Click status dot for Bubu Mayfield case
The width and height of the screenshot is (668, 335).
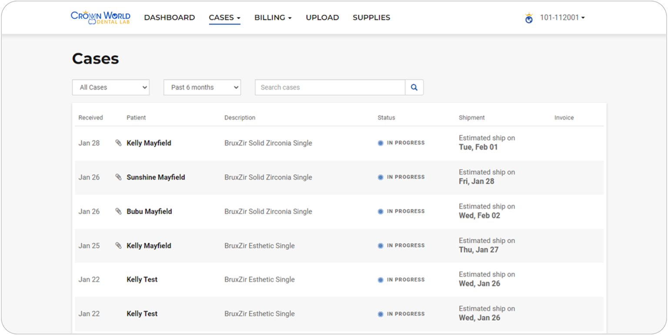click(x=381, y=211)
